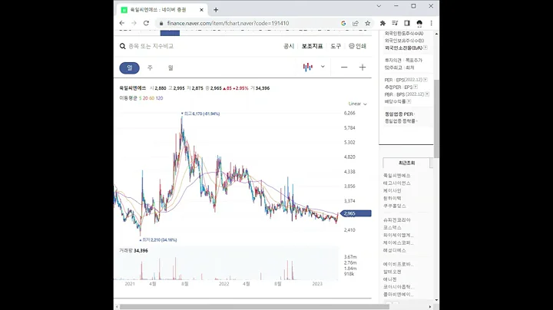Open 에니젠 in recent list
553x310 pixels.
tap(390, 279)
